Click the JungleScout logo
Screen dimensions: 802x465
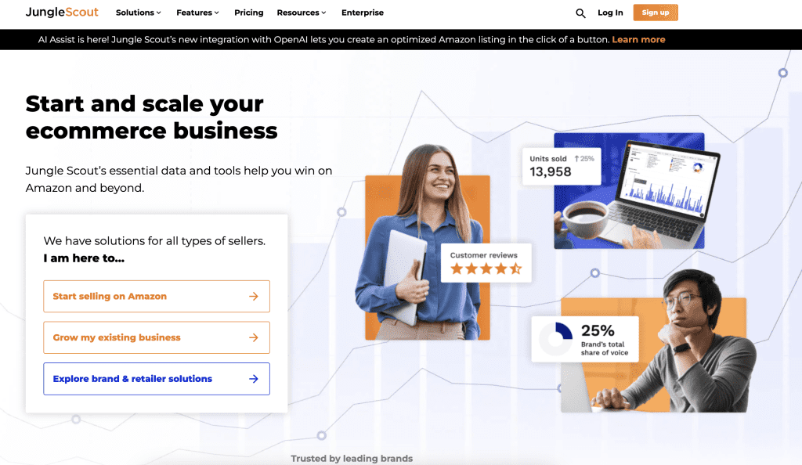62,13
